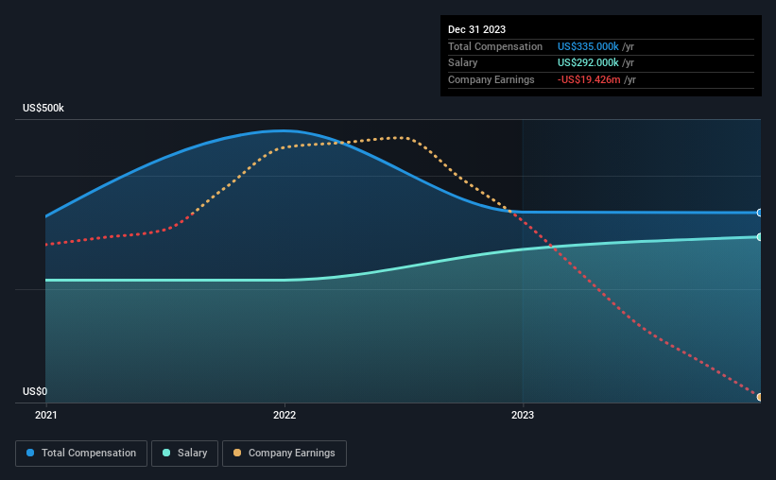Toggle the Salary legend button
The image size is (776, 480).
click(x=184, y=454)
